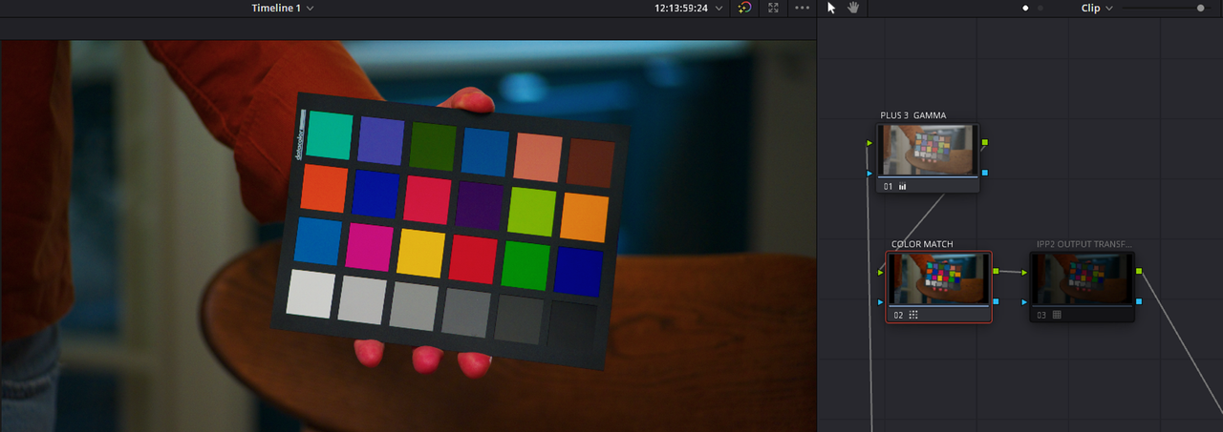Click node 03 green RGB output

(1139, 272)
